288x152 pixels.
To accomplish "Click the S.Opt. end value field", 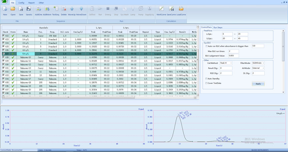I will (243, 39).
